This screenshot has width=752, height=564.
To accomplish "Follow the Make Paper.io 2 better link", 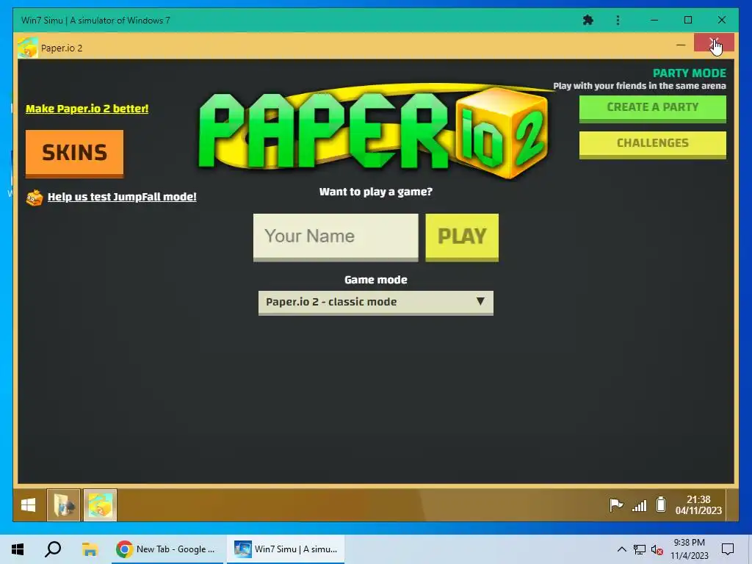I will (x=87, y=109).
